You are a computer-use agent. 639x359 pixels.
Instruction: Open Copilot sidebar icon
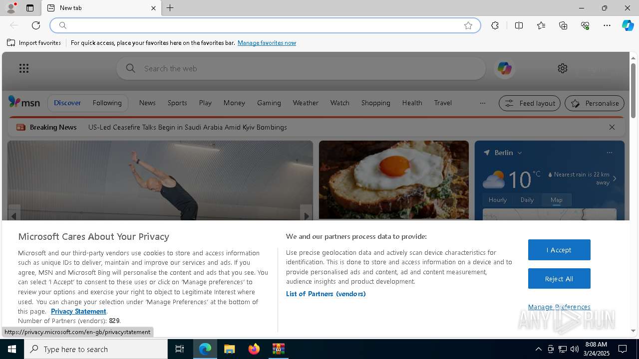click(x=628, y=25)
